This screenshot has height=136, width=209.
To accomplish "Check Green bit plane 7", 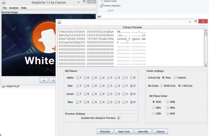I will [77, 94].
